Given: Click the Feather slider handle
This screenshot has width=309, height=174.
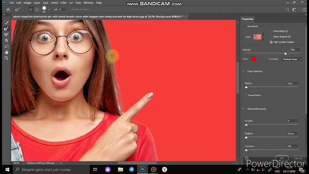Looking at the screenshot, I should pyautogui.click(x=246, y=137).
